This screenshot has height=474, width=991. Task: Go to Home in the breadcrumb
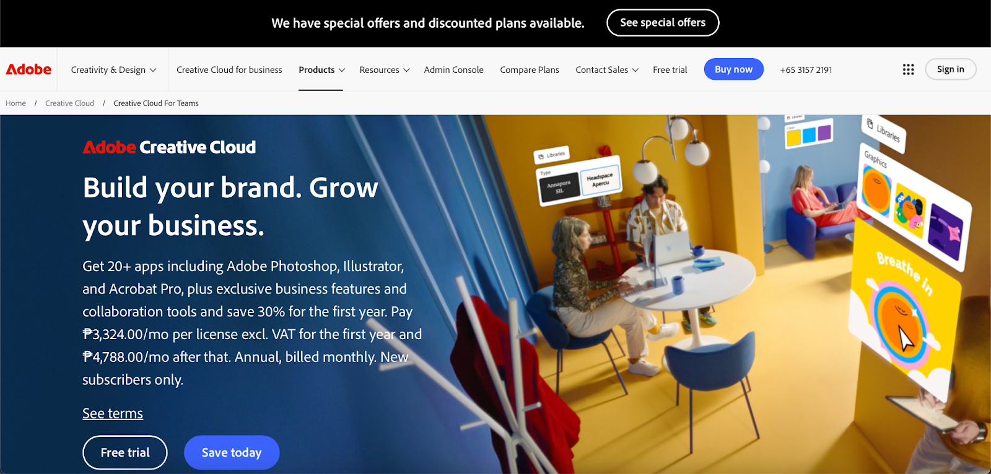click(15, 103)
